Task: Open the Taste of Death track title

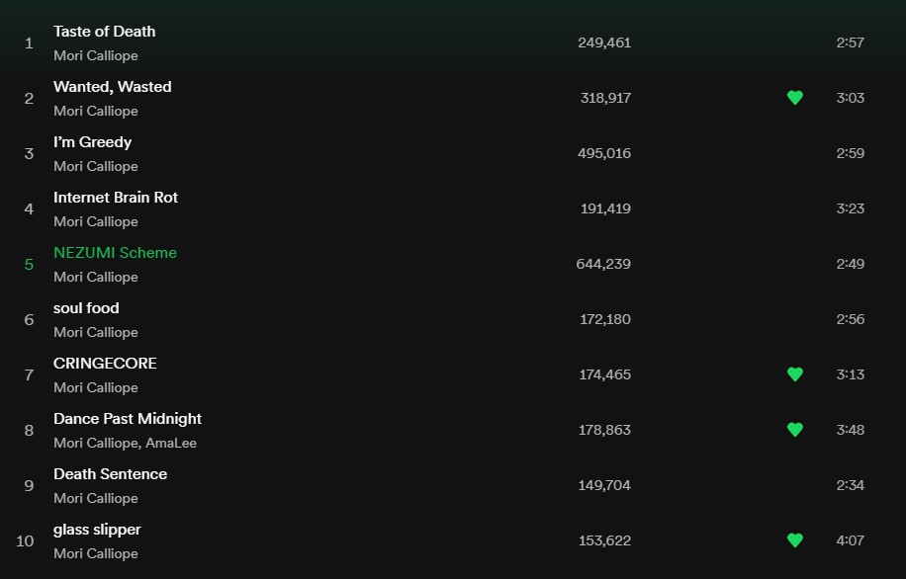Action: 105,32
